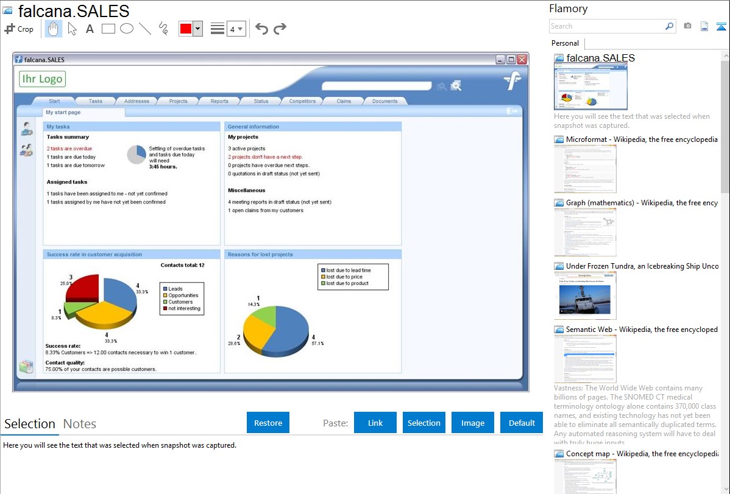The height and width of the screenshot is (494, 730).
Task: Pick the rectangle shape tool
Action: tap(108, 29)
